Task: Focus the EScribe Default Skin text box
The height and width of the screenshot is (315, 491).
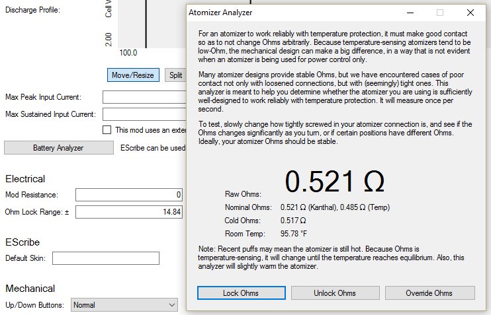Action: point(105,258)
